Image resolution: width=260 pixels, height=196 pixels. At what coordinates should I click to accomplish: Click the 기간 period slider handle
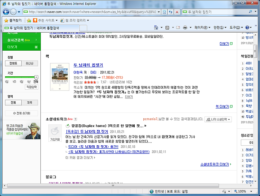click(36, 77)
